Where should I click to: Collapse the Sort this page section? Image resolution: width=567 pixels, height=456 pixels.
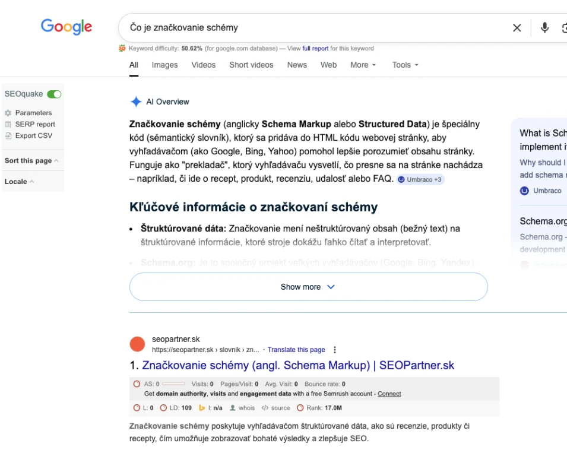[x=56, y=161]
